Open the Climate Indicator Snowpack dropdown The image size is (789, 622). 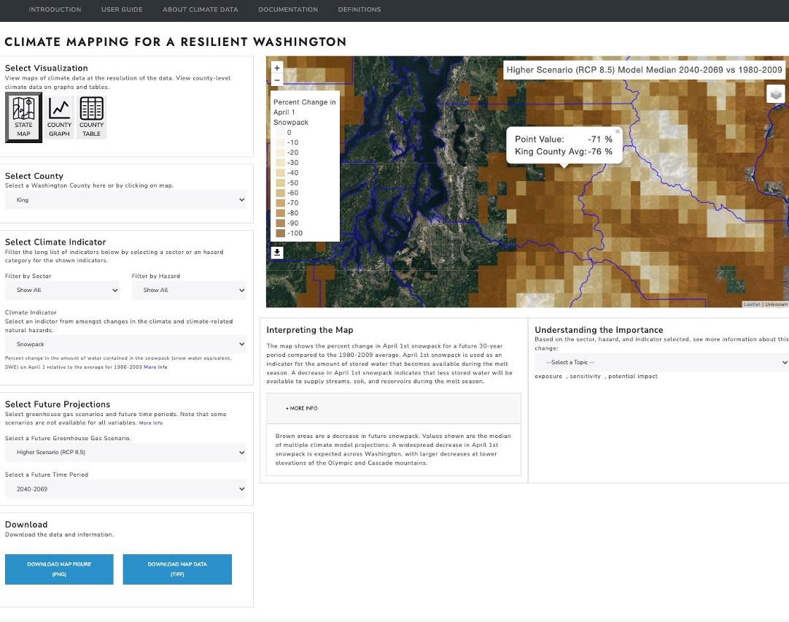pos(125,344)
